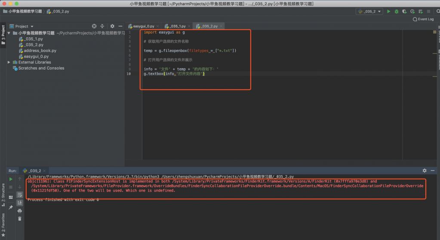Toggle scroll to end in Run console
This screenshot has width=440, height=240.
click(19, 203)
